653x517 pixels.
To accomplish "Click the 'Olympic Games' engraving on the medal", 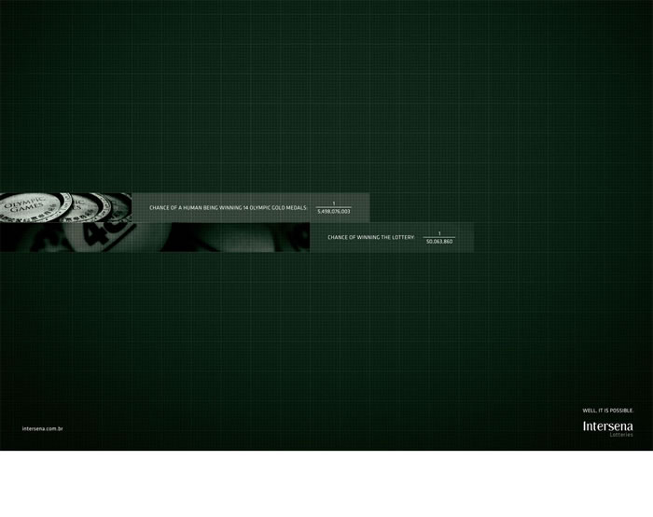I will pos(23,206).
